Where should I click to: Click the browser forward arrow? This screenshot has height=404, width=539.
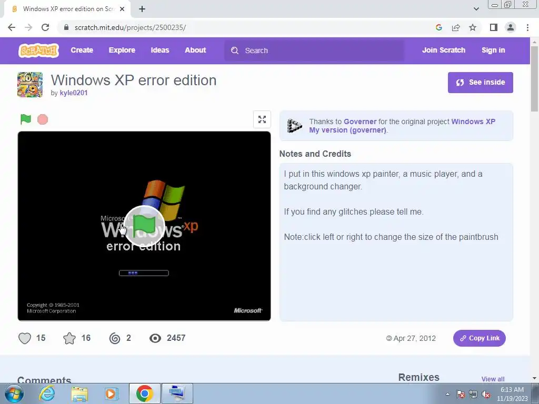28,27
